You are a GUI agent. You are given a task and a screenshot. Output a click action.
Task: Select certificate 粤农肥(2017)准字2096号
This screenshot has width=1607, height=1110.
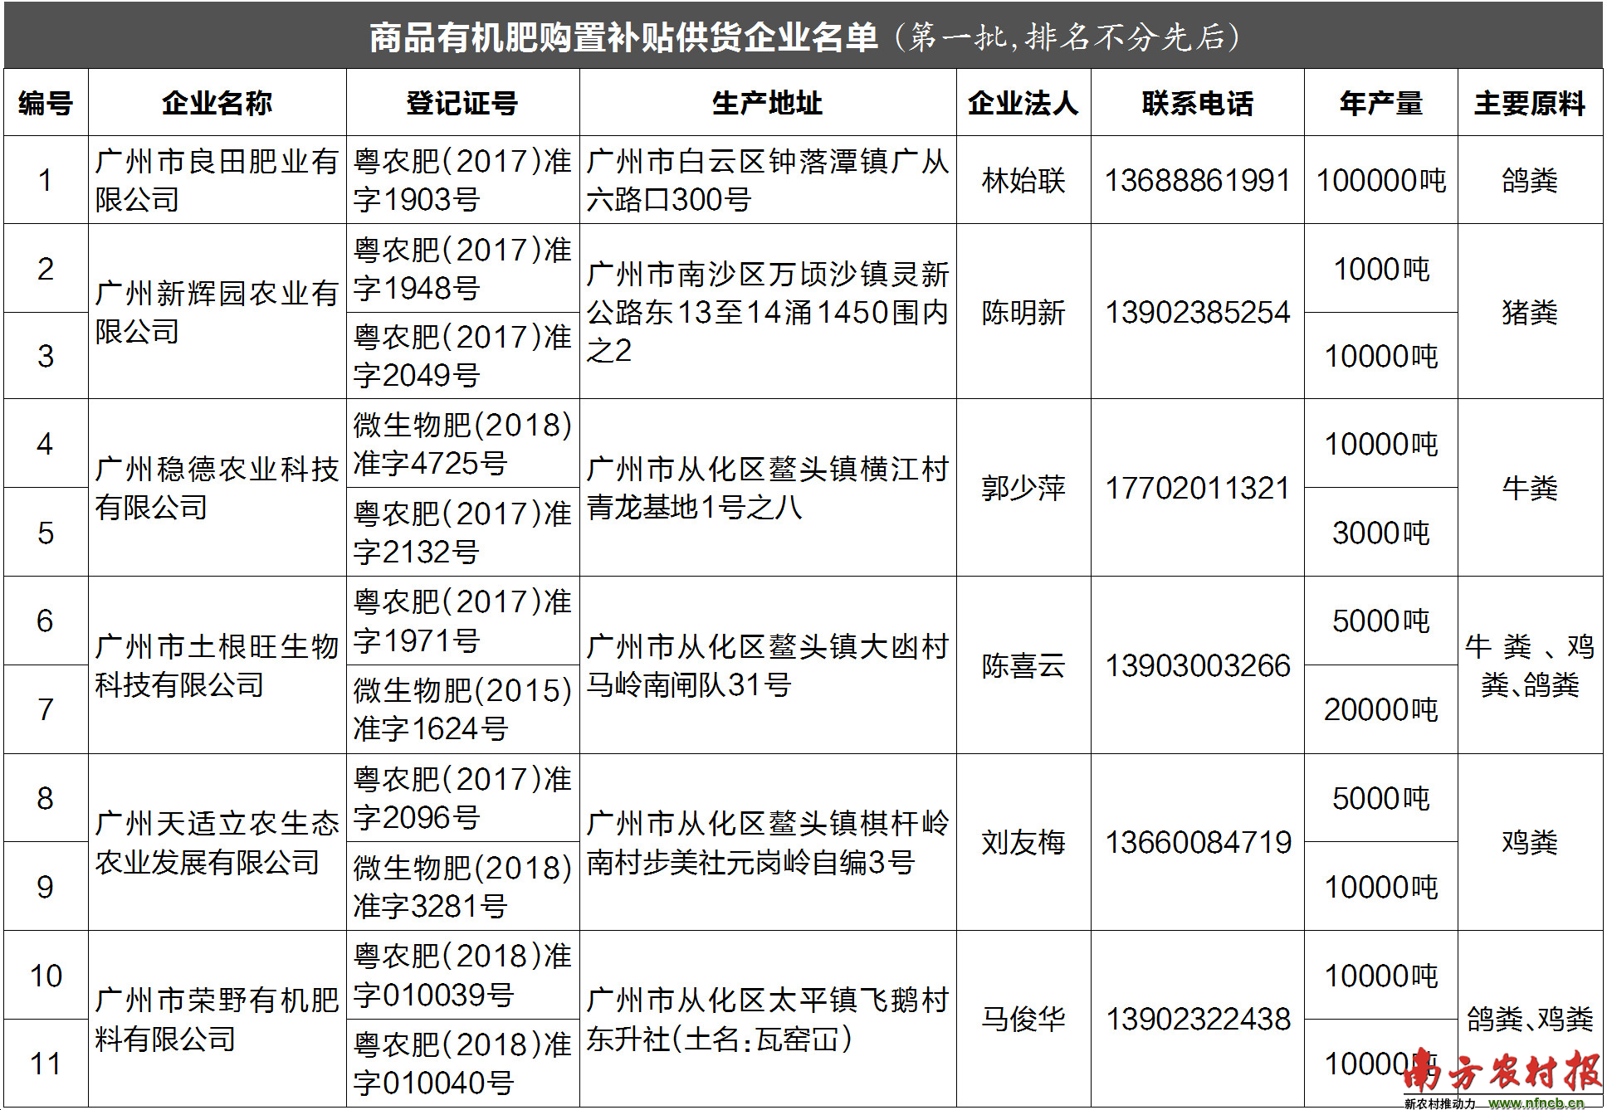(462, 798)
